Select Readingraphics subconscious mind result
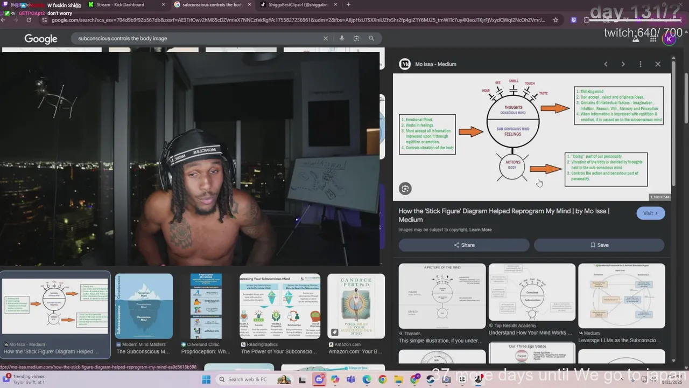Viewport: 689px width, 388px height. click(280, 306)
